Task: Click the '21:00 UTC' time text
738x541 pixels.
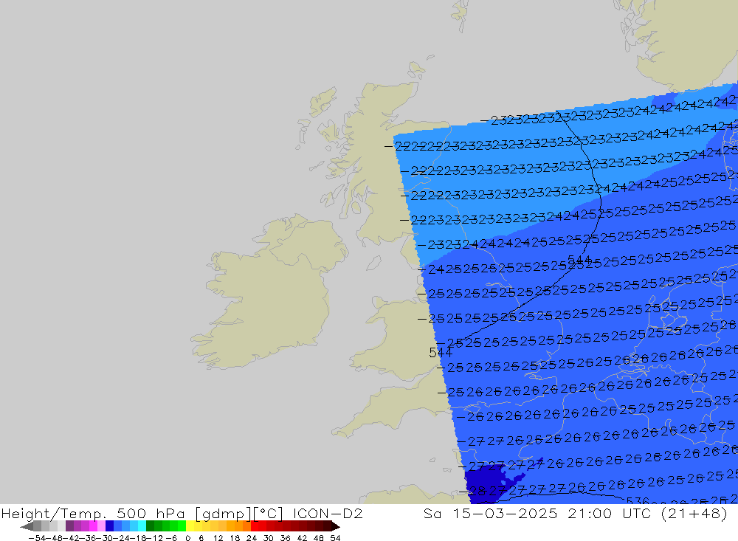Action: [611, 513]
